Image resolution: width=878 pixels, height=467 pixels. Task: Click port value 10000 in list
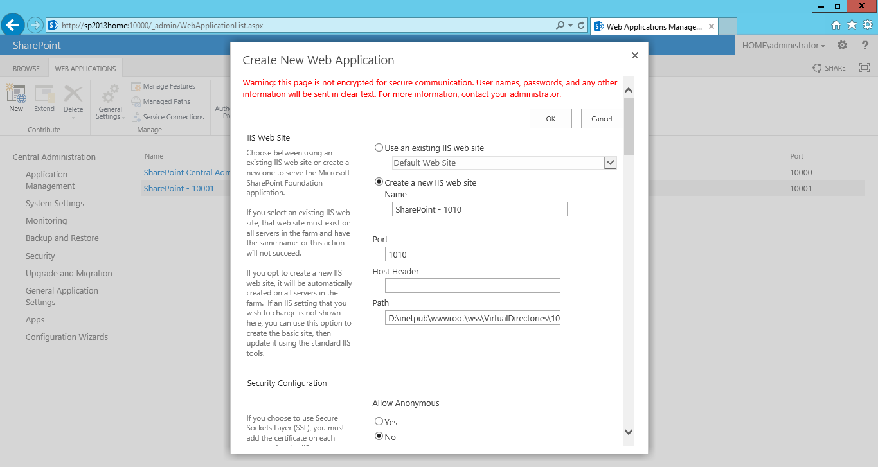(801, 173)
